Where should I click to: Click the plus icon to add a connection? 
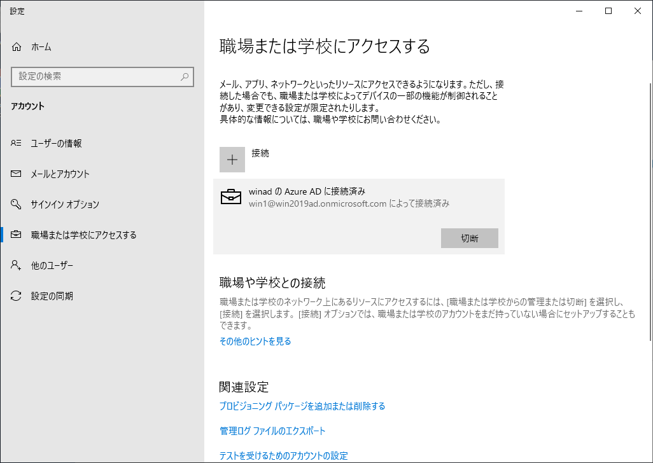(232, 160)
